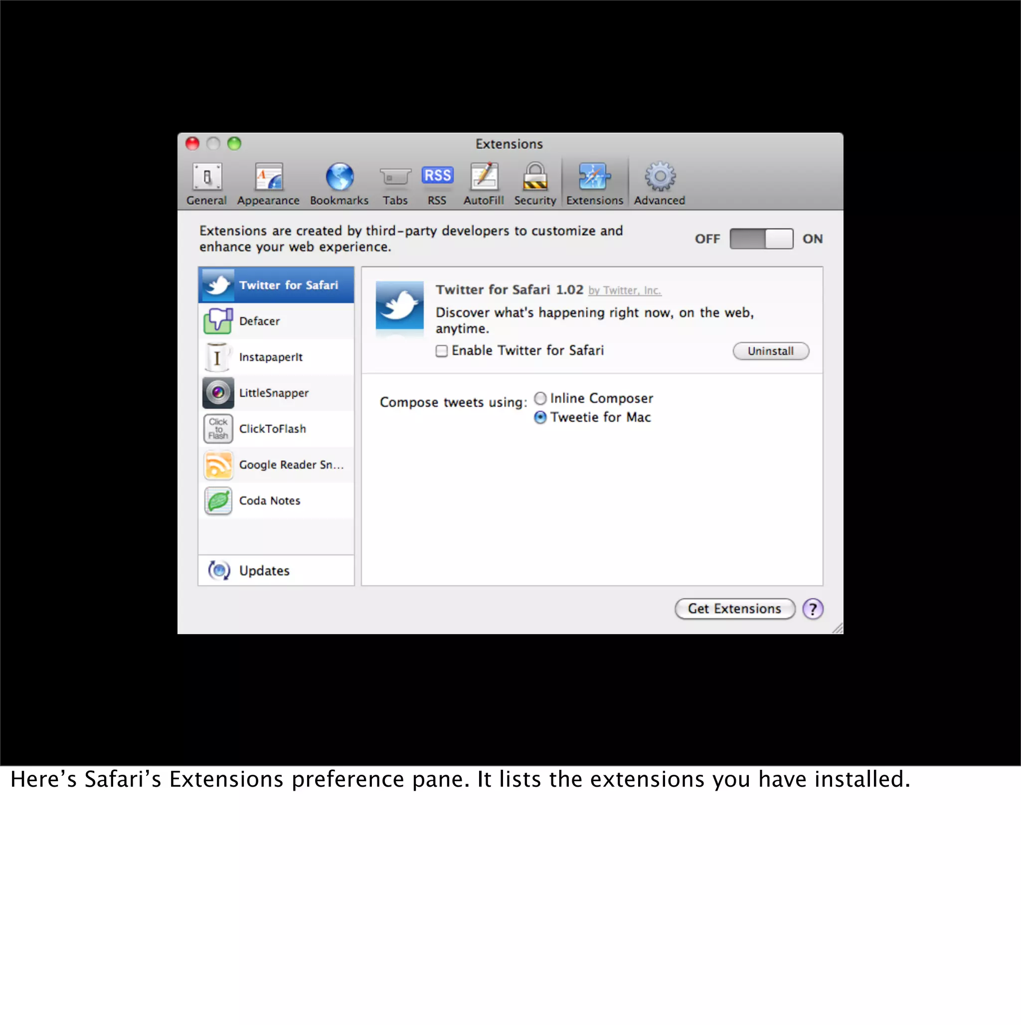The width and height of the screenshot is (1021, 1025).
Task: Switch to the AutoFill tab label
Action: (484, 200)
